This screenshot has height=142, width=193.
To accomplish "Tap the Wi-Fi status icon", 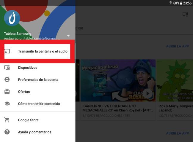I will click(x=170, y=3).
